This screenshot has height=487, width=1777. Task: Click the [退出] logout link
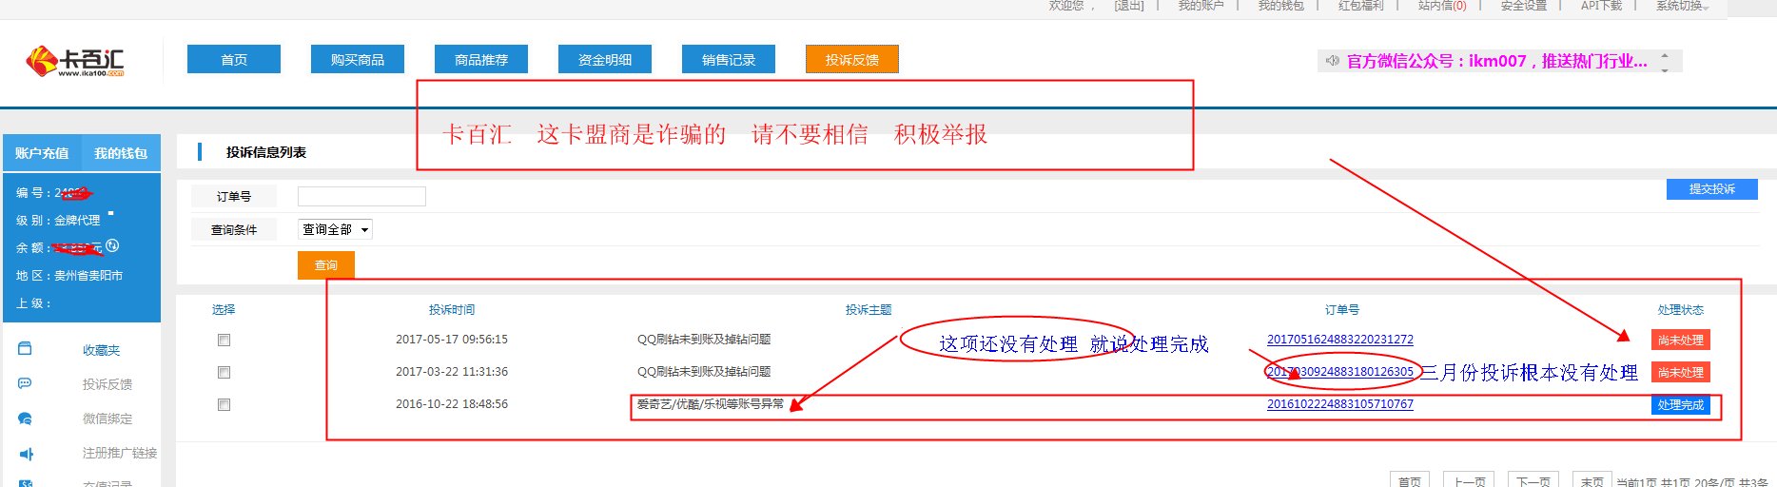(1129, 6)
